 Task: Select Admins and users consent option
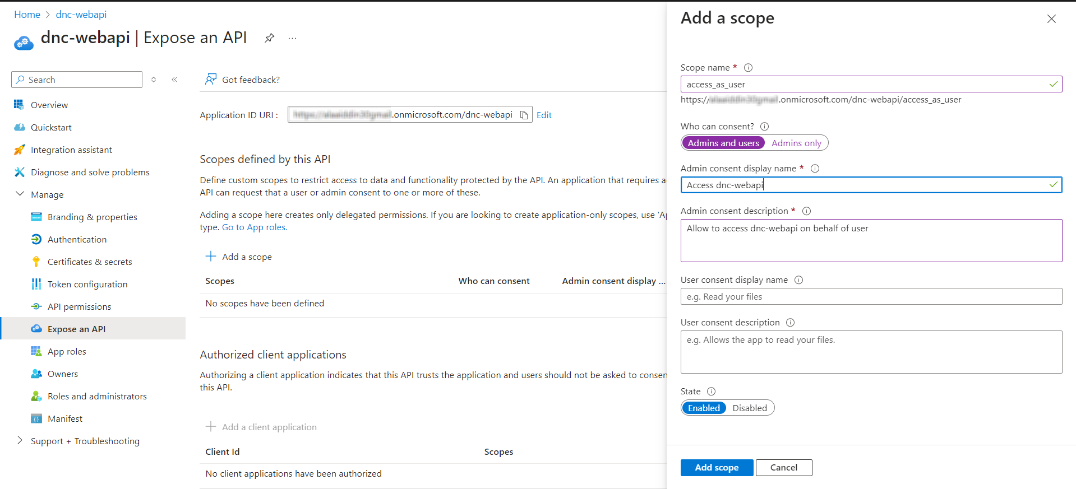[723, 143]
